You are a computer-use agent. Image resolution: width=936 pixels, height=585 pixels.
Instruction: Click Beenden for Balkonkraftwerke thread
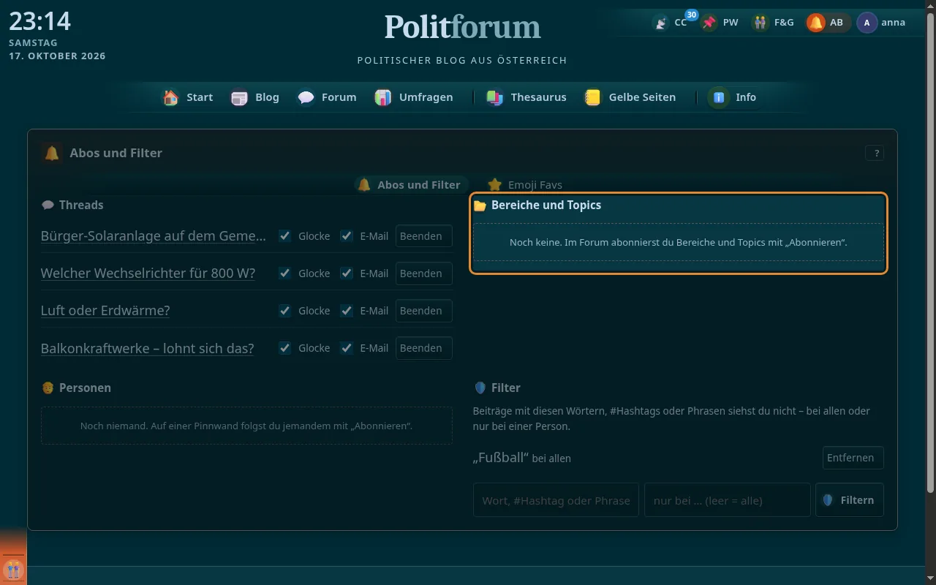point(424,348)
